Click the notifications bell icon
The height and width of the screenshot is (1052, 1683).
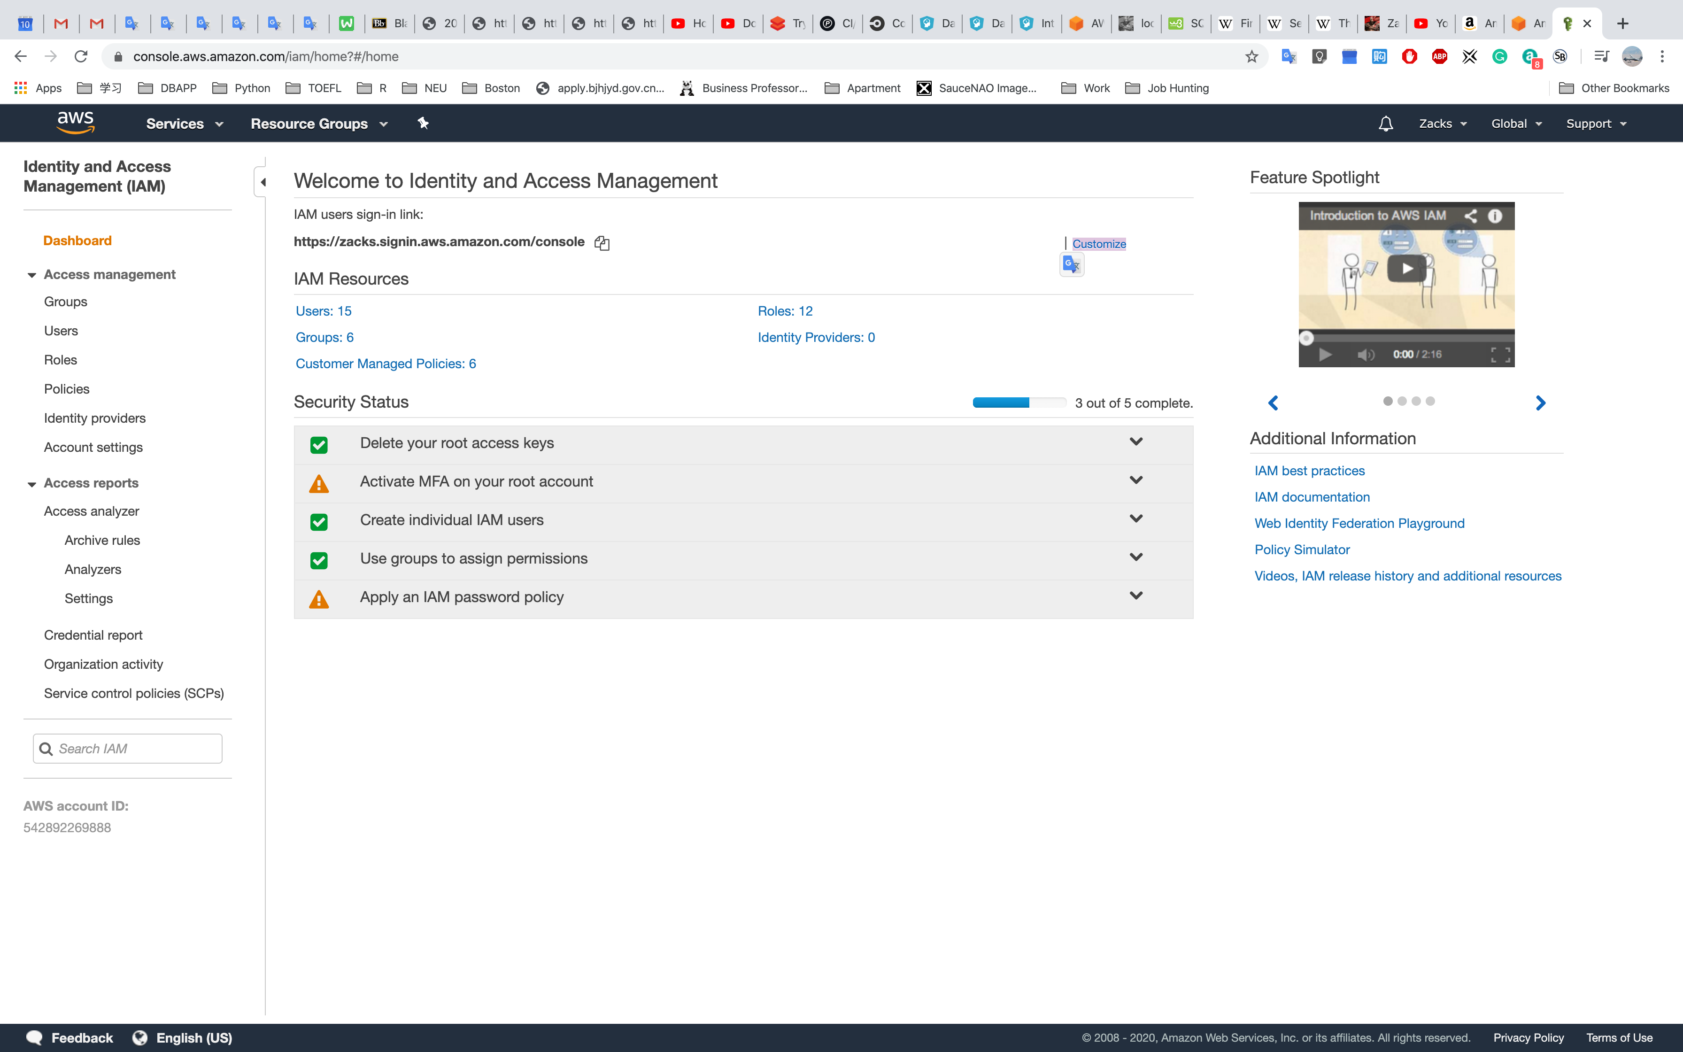coord(1385,124)
